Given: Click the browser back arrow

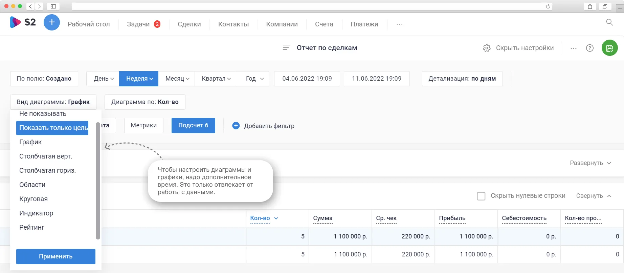Looking at the screenshot, I should pyautogui.click(x=30, y=6).
